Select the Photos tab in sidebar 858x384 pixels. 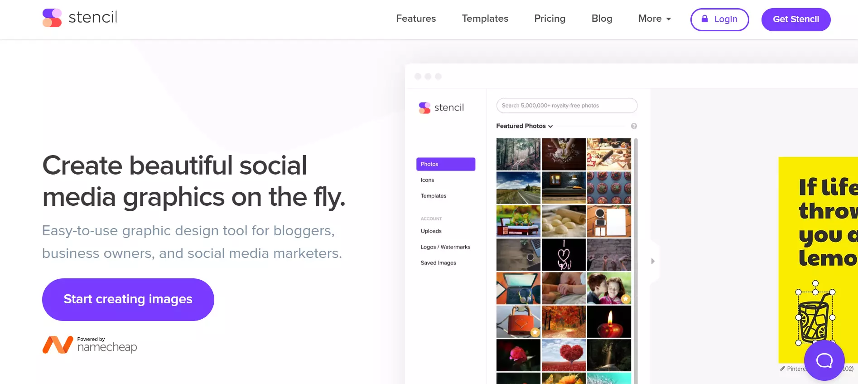tap(445, 164)
